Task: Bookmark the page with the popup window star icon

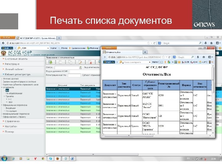Action: pyautogui.click(x=163, y=57)
